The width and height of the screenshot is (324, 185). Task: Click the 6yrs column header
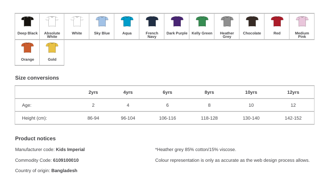coord(167,92)
